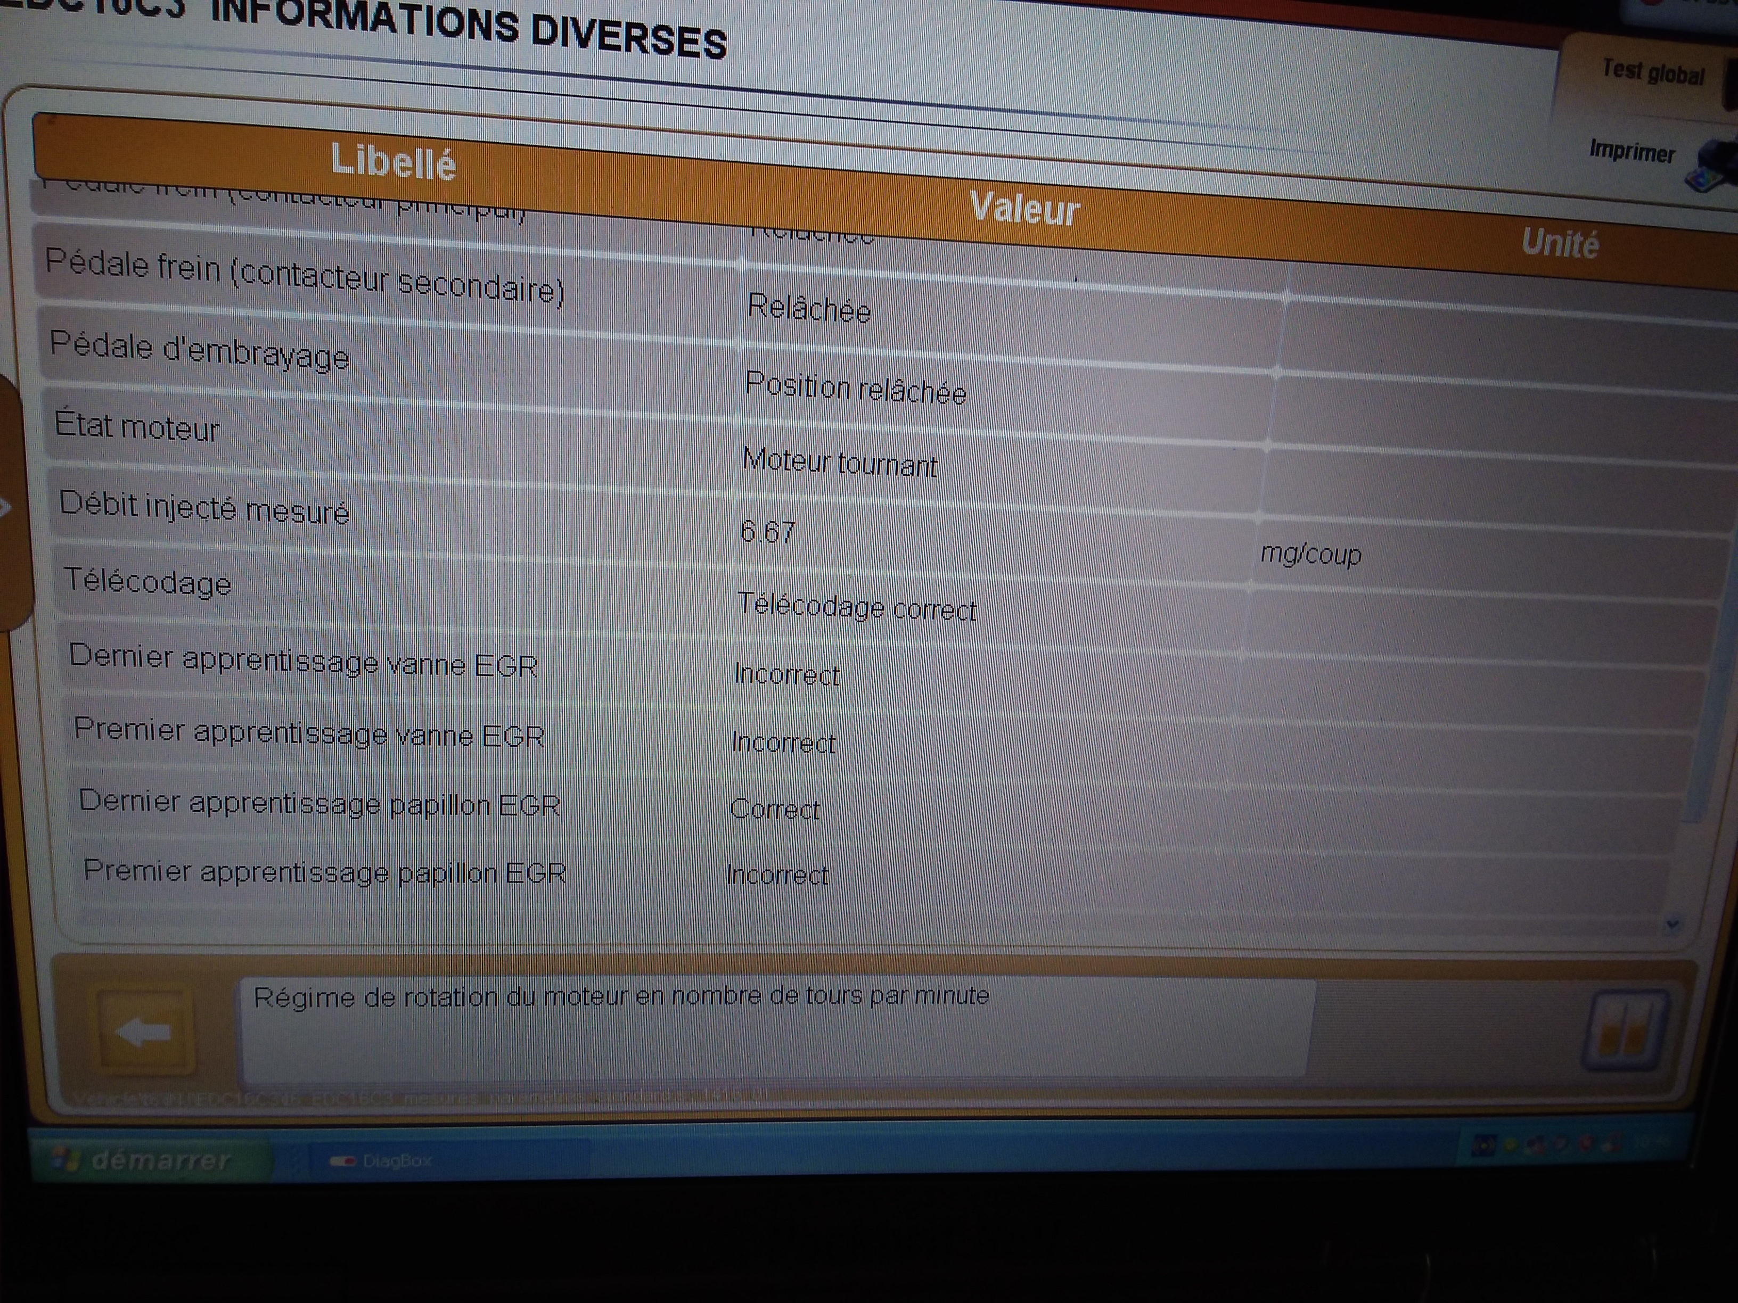Select the Débit injecté mesuré row label
Image resolution: width=1738 pixels, height=1303 pixels.
[x=204, y=507]
